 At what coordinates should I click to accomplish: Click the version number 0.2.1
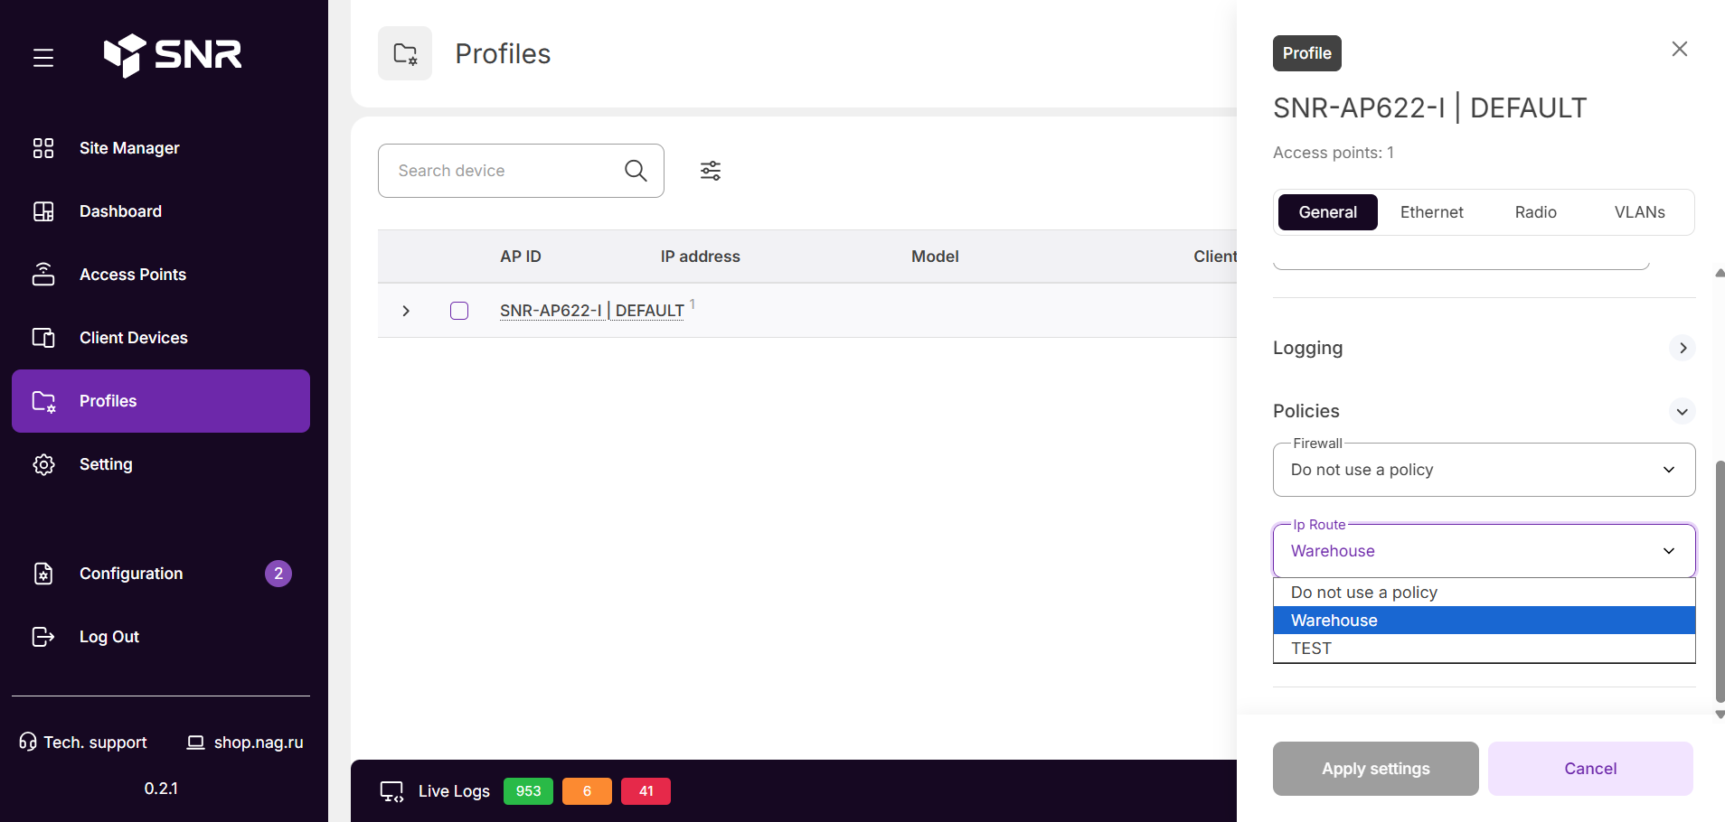(x=161, y=789)
